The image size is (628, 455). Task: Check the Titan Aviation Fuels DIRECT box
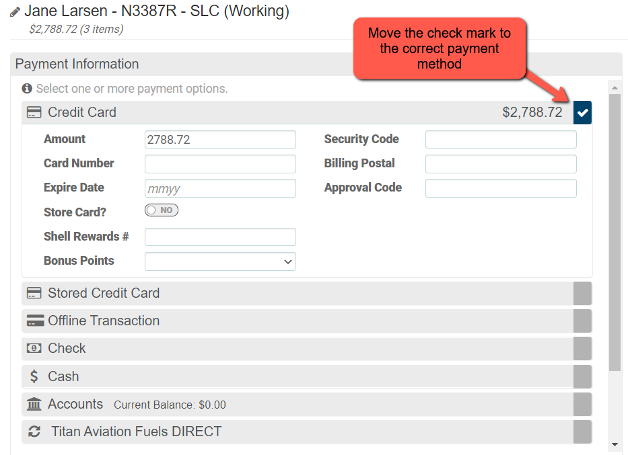tap(582, 431)
